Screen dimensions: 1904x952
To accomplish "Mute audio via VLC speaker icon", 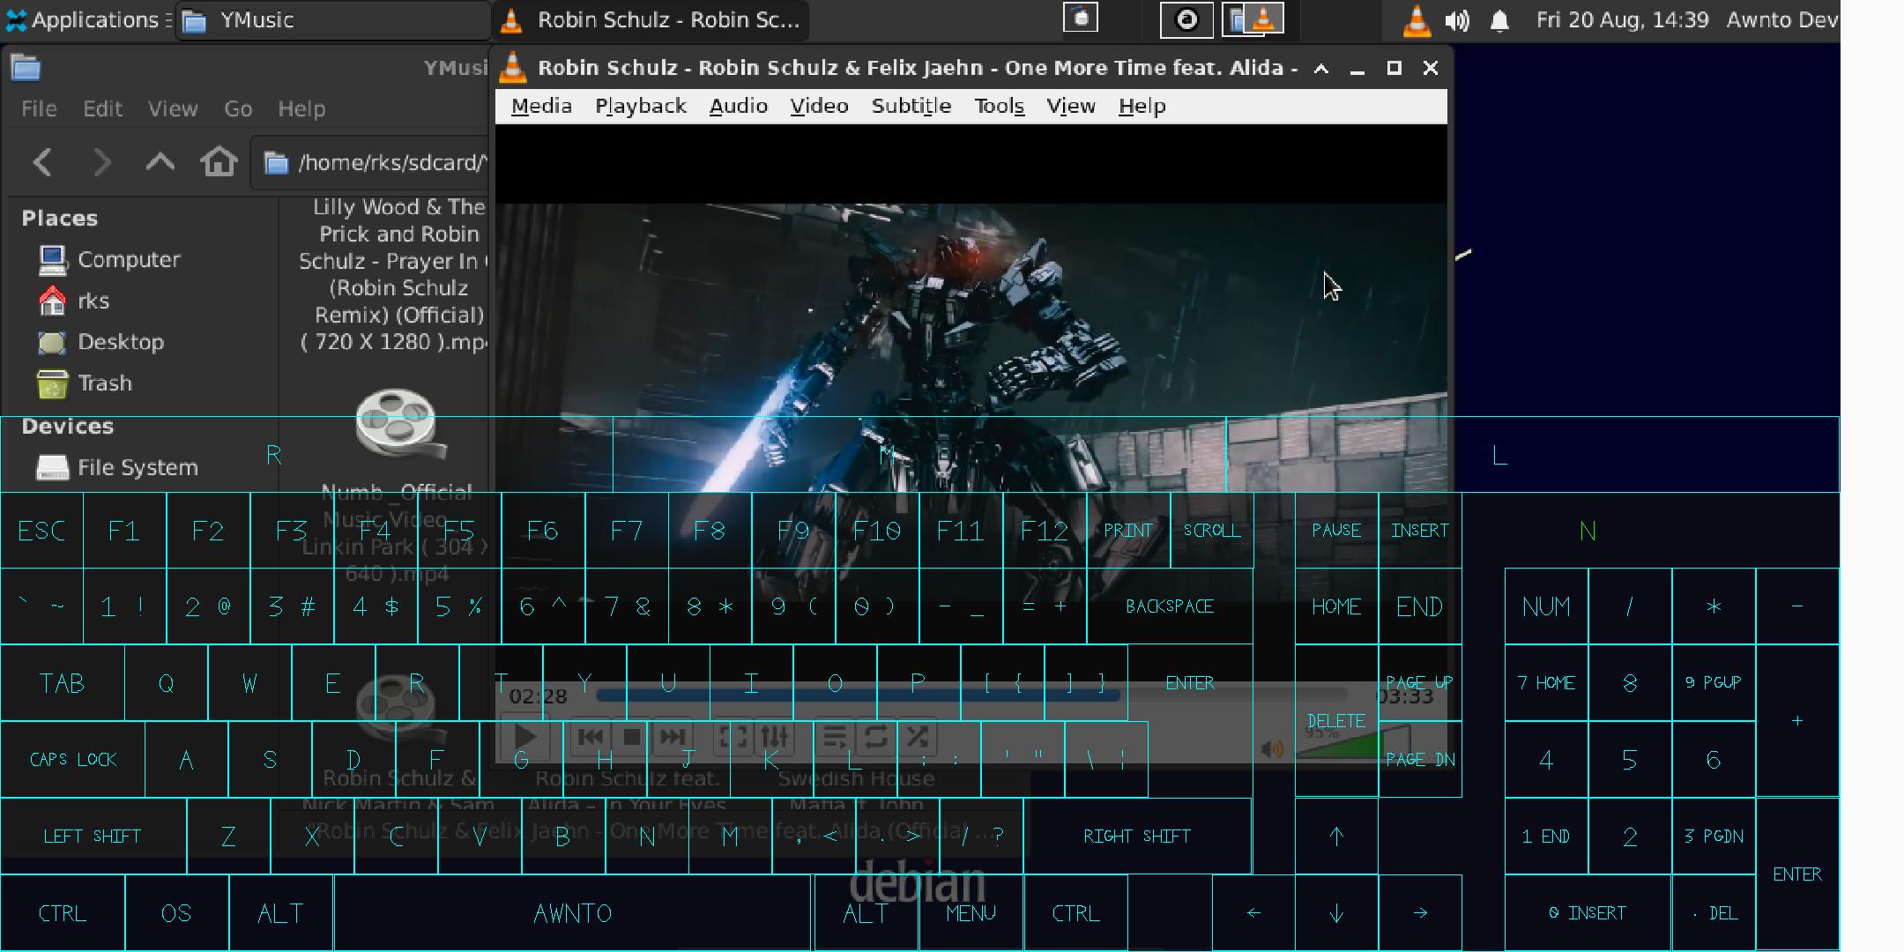I will (x=1272, y=749).
